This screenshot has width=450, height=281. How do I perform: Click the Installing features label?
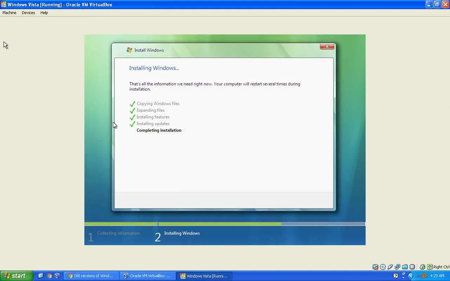(153, 117)
